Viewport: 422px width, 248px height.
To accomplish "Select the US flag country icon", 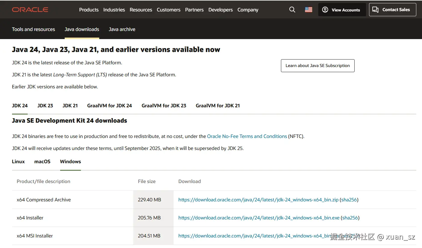I will pyautogui.click(x=309, y=10).
